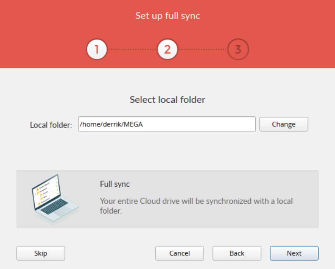Click the step 3 circle indicator
This screenshot has width=335, height=269.
point(239,49)
